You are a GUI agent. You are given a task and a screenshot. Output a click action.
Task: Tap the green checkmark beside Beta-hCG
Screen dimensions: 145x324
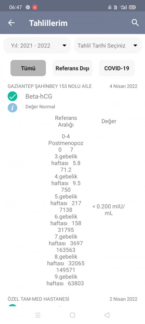[13, 96]
